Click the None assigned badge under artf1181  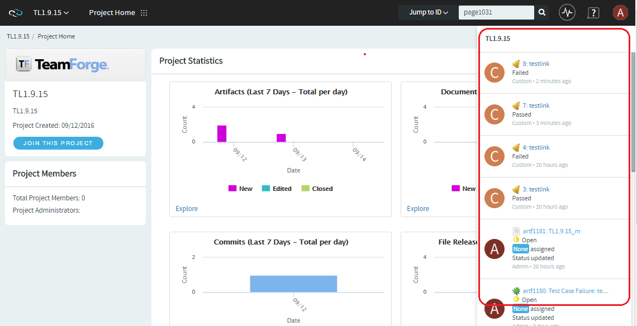(x=520, y=249)
